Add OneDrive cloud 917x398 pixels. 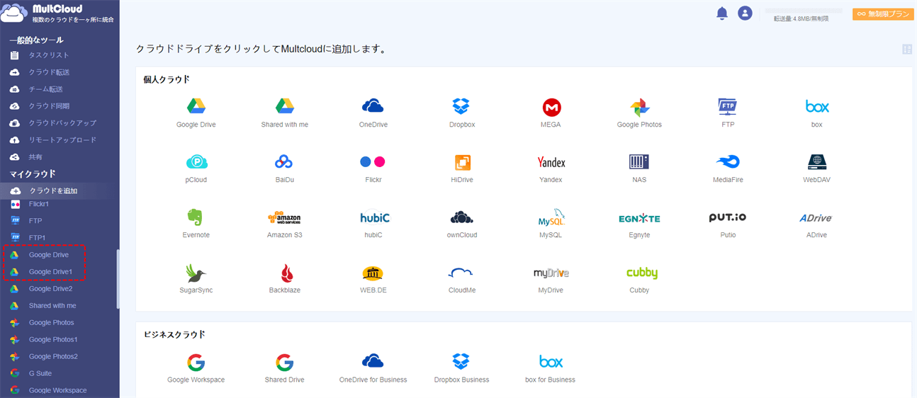[x=373, y=113]
